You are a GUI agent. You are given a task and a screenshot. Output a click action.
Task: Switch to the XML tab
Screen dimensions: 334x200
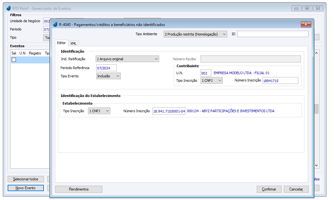pos(73,43)
